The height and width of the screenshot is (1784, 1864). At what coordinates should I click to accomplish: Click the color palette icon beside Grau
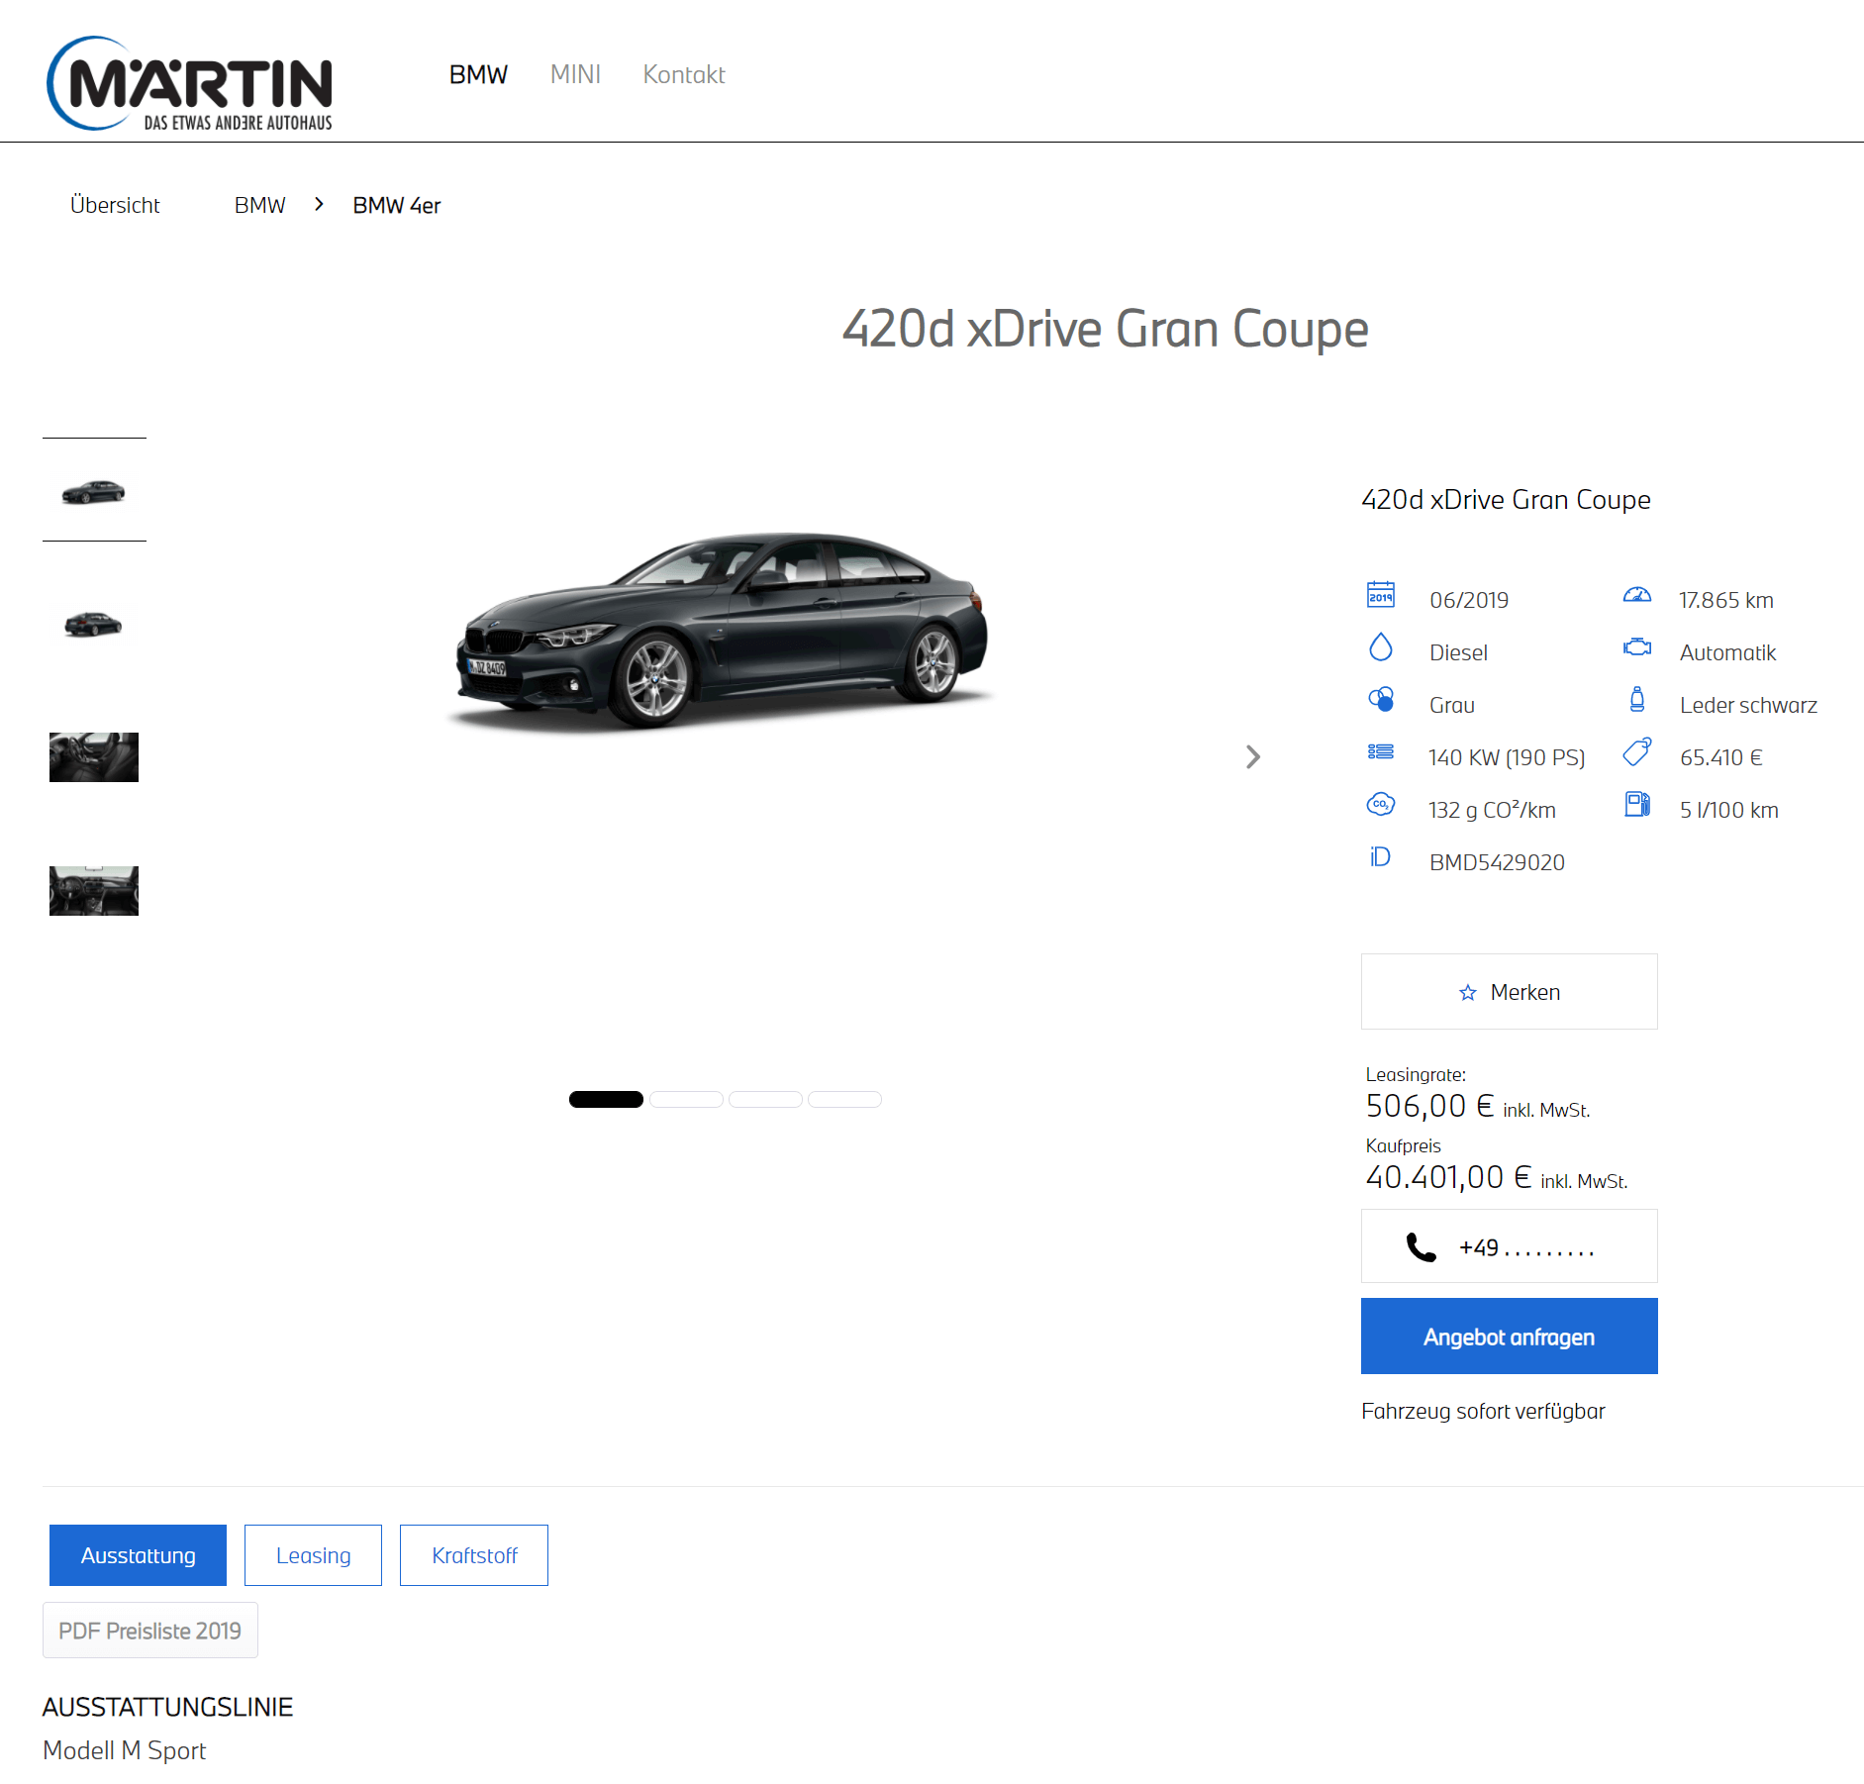point(1381,700)
